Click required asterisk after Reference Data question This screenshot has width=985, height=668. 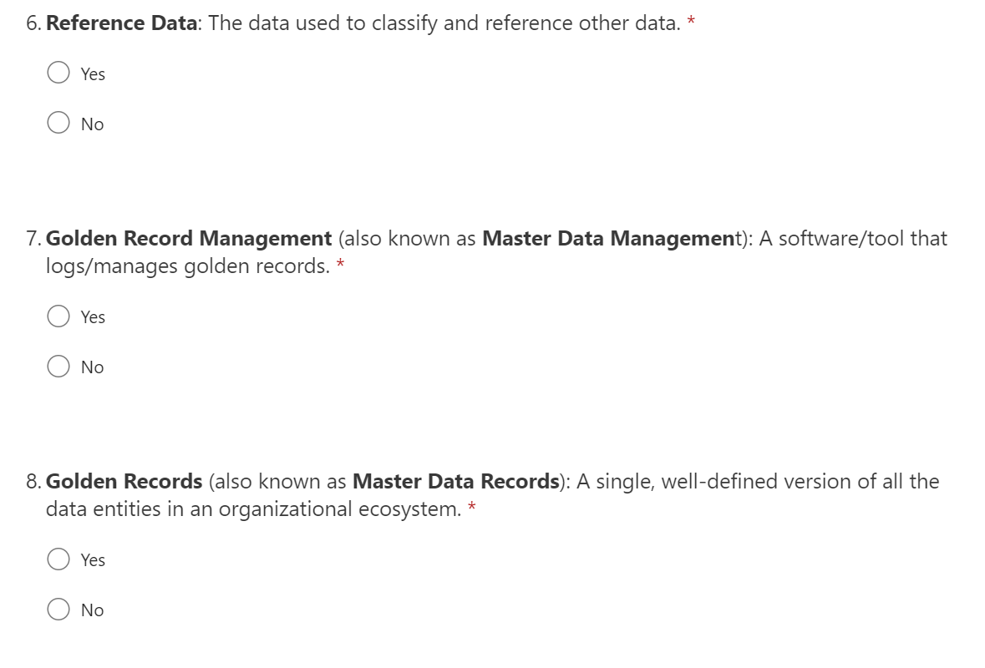[691, 20]
